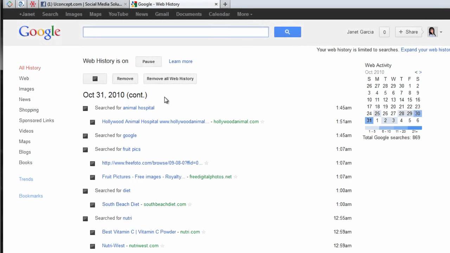This screenshot has width=450, height=253.
Task: Select Shopping in the left sidebar
Action: point(29,110)
